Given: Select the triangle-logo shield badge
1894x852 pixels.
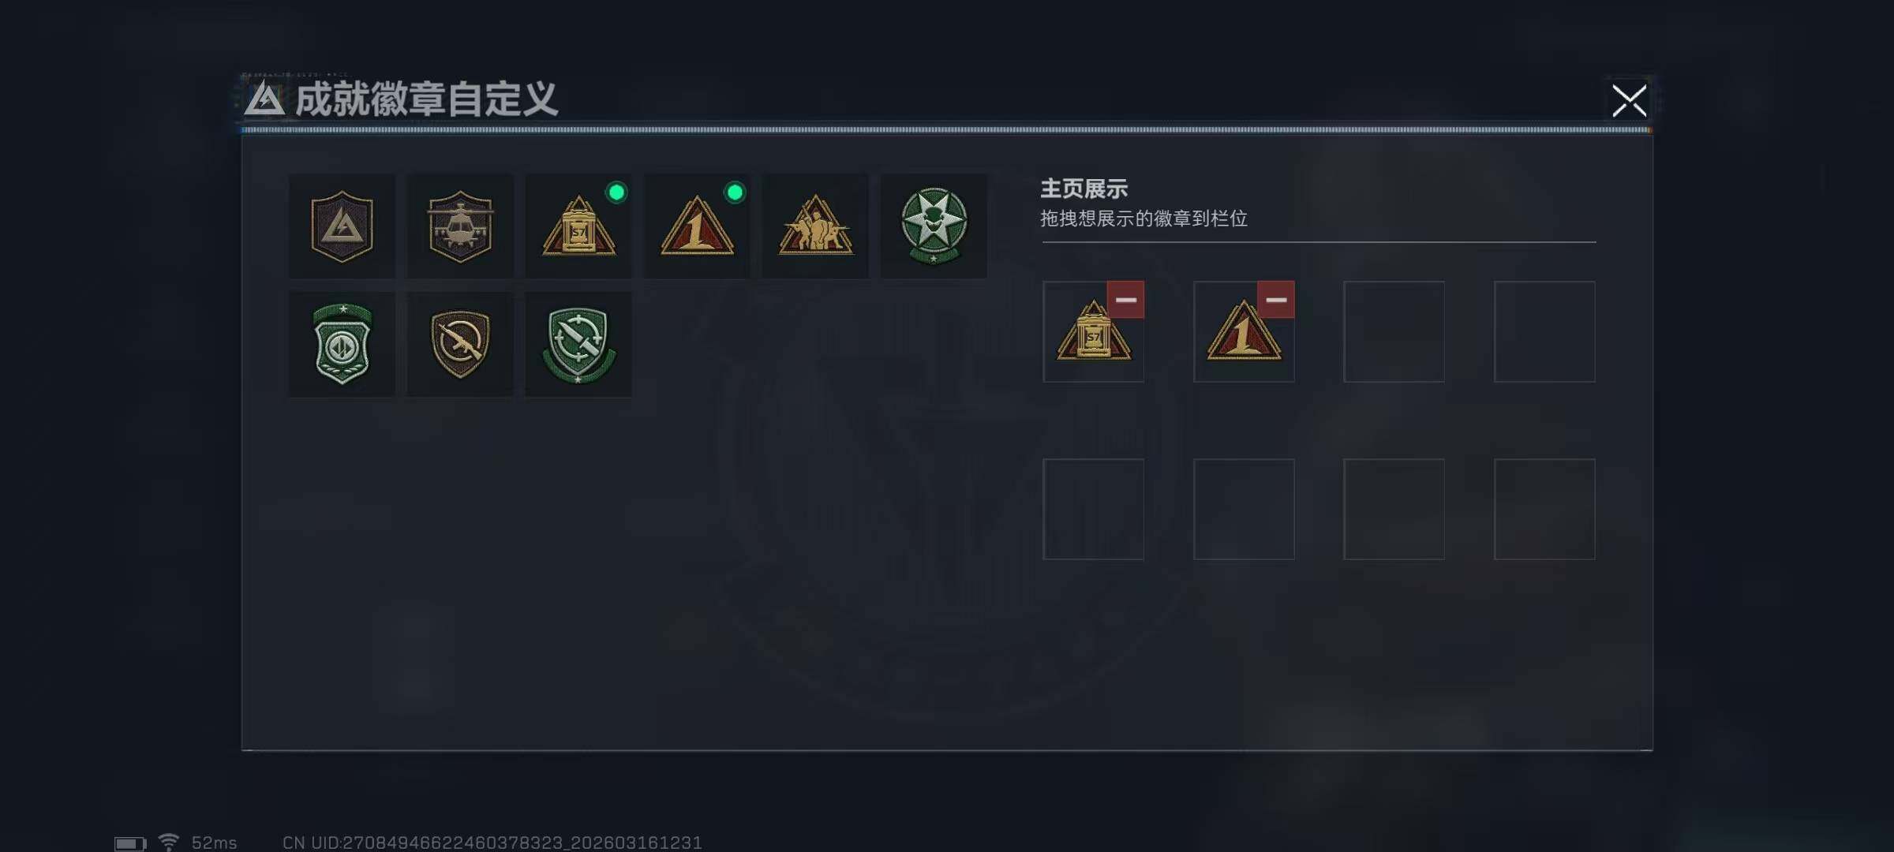Looking at the screenshot, I should [342, 226].
